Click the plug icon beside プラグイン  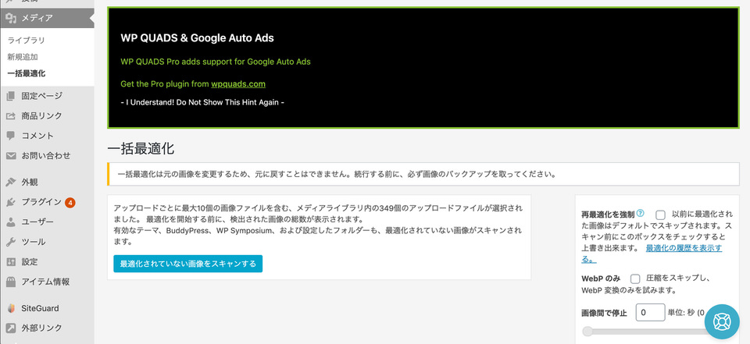(11, 202)
